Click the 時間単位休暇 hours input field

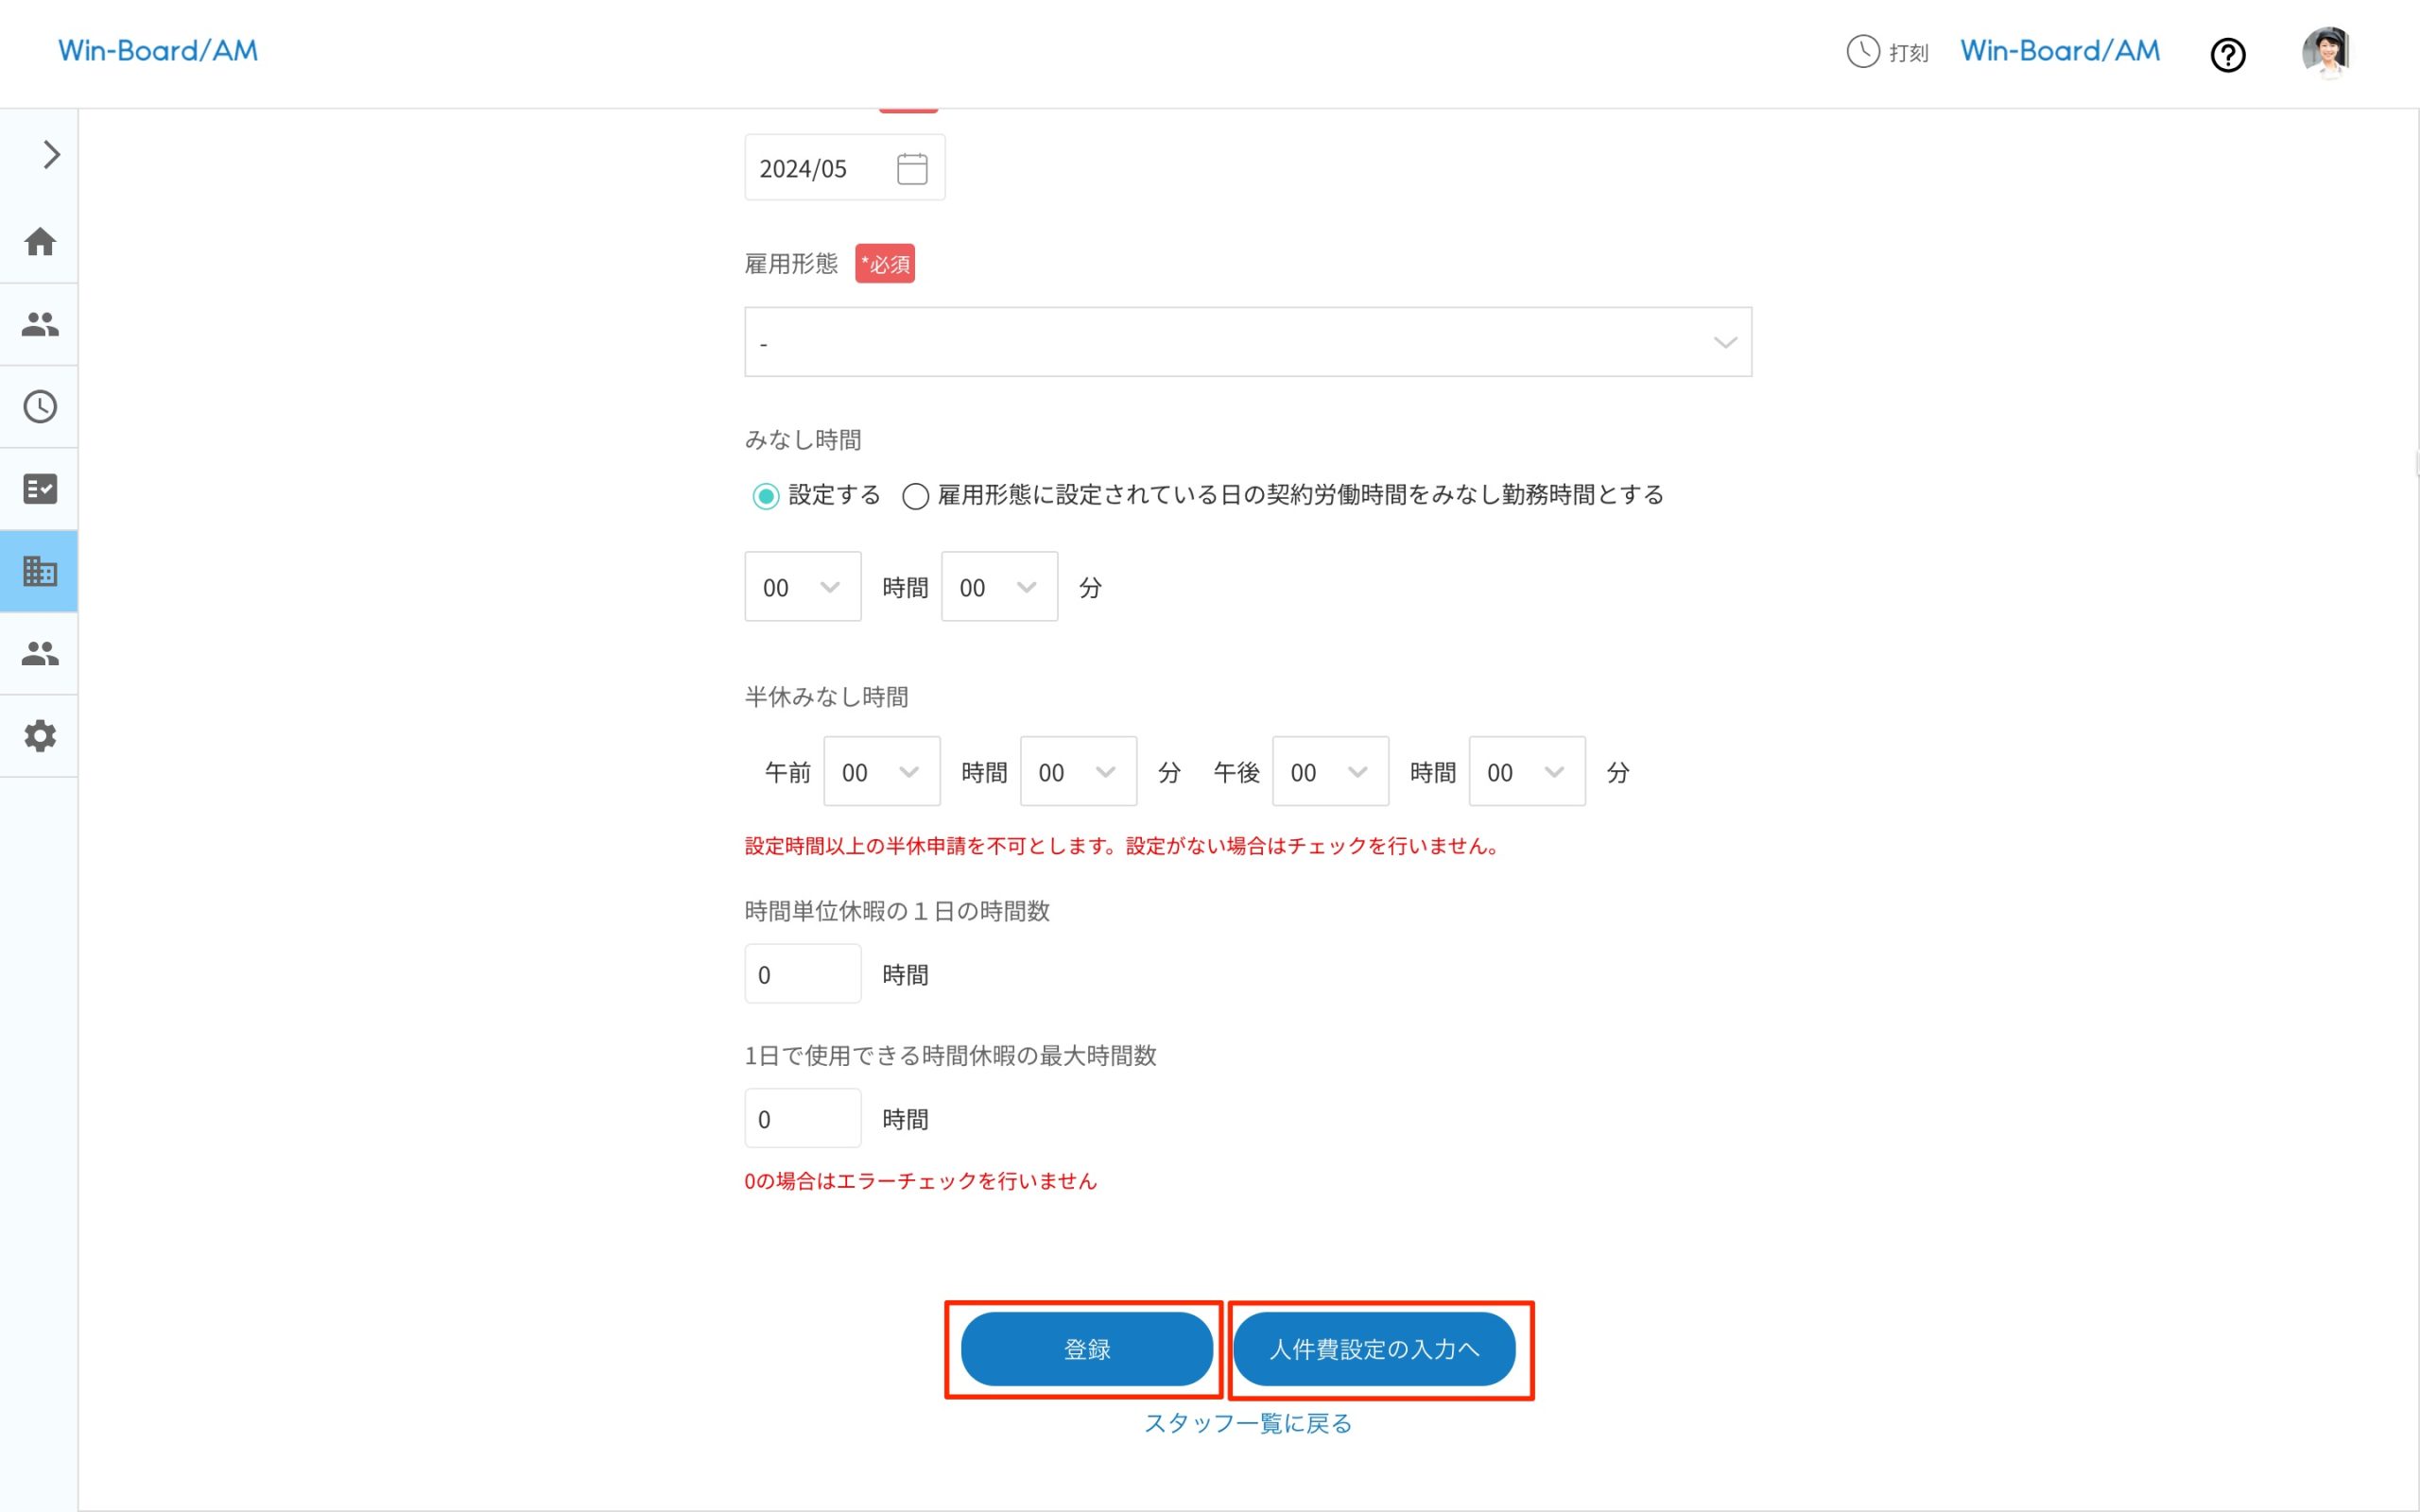click(x=802, y=973)
